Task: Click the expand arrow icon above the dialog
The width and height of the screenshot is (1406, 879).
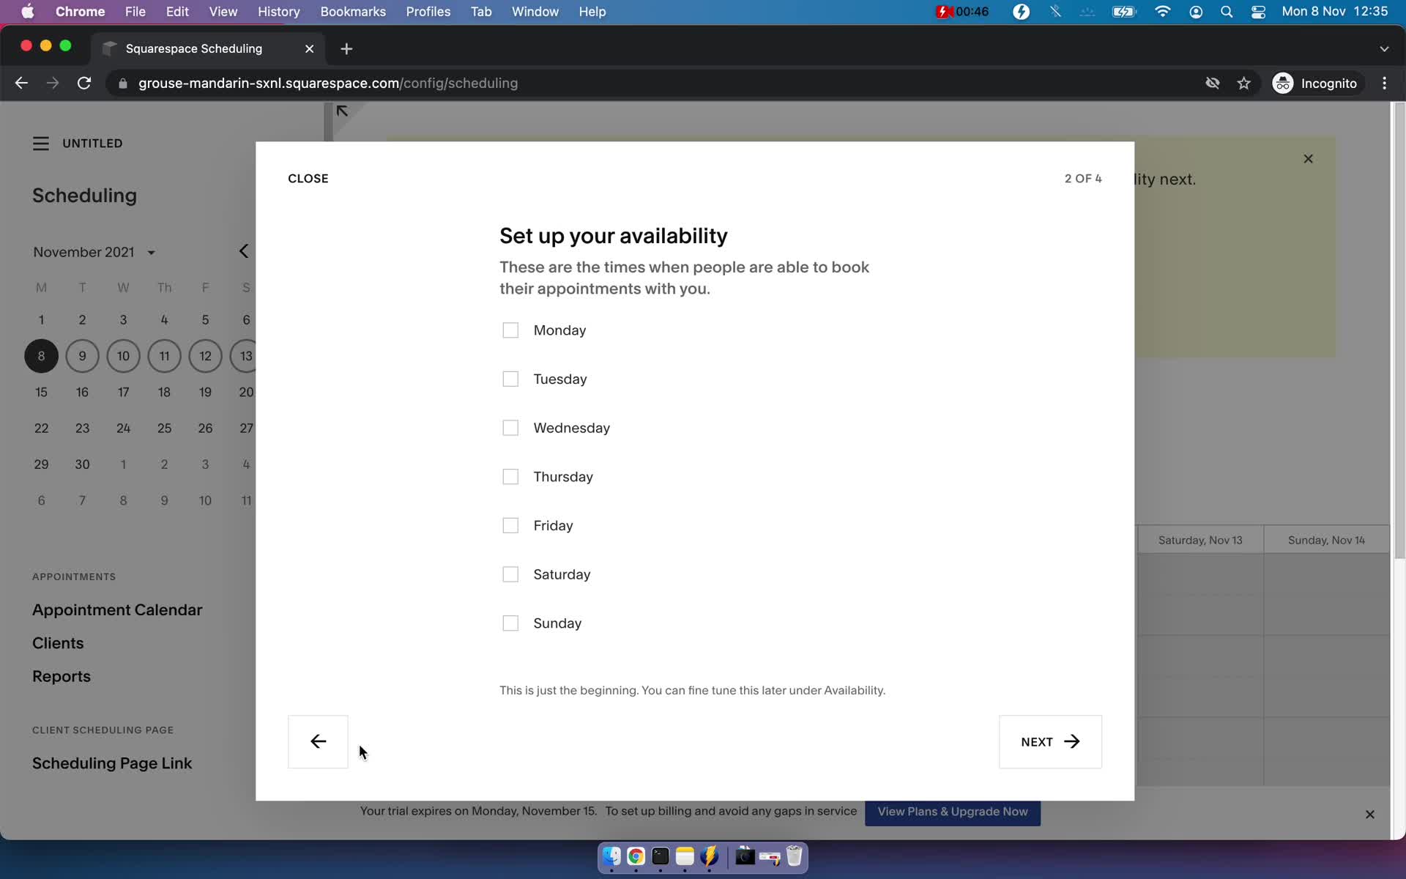Action: 342,111
